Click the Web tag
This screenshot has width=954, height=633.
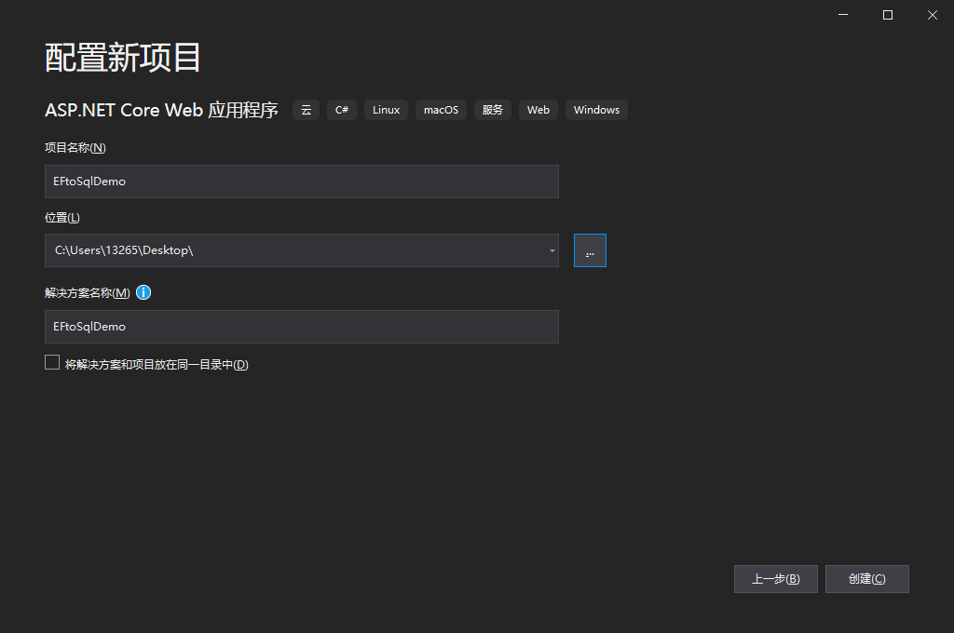[x=538, y=110]
